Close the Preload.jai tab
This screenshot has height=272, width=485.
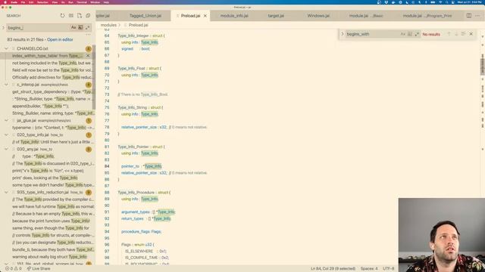point(205,16)
